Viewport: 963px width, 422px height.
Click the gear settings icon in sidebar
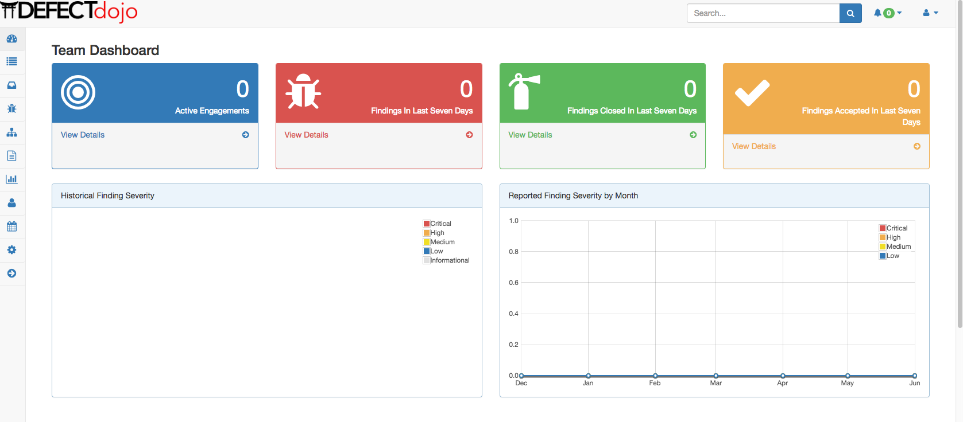click(11, 250)
